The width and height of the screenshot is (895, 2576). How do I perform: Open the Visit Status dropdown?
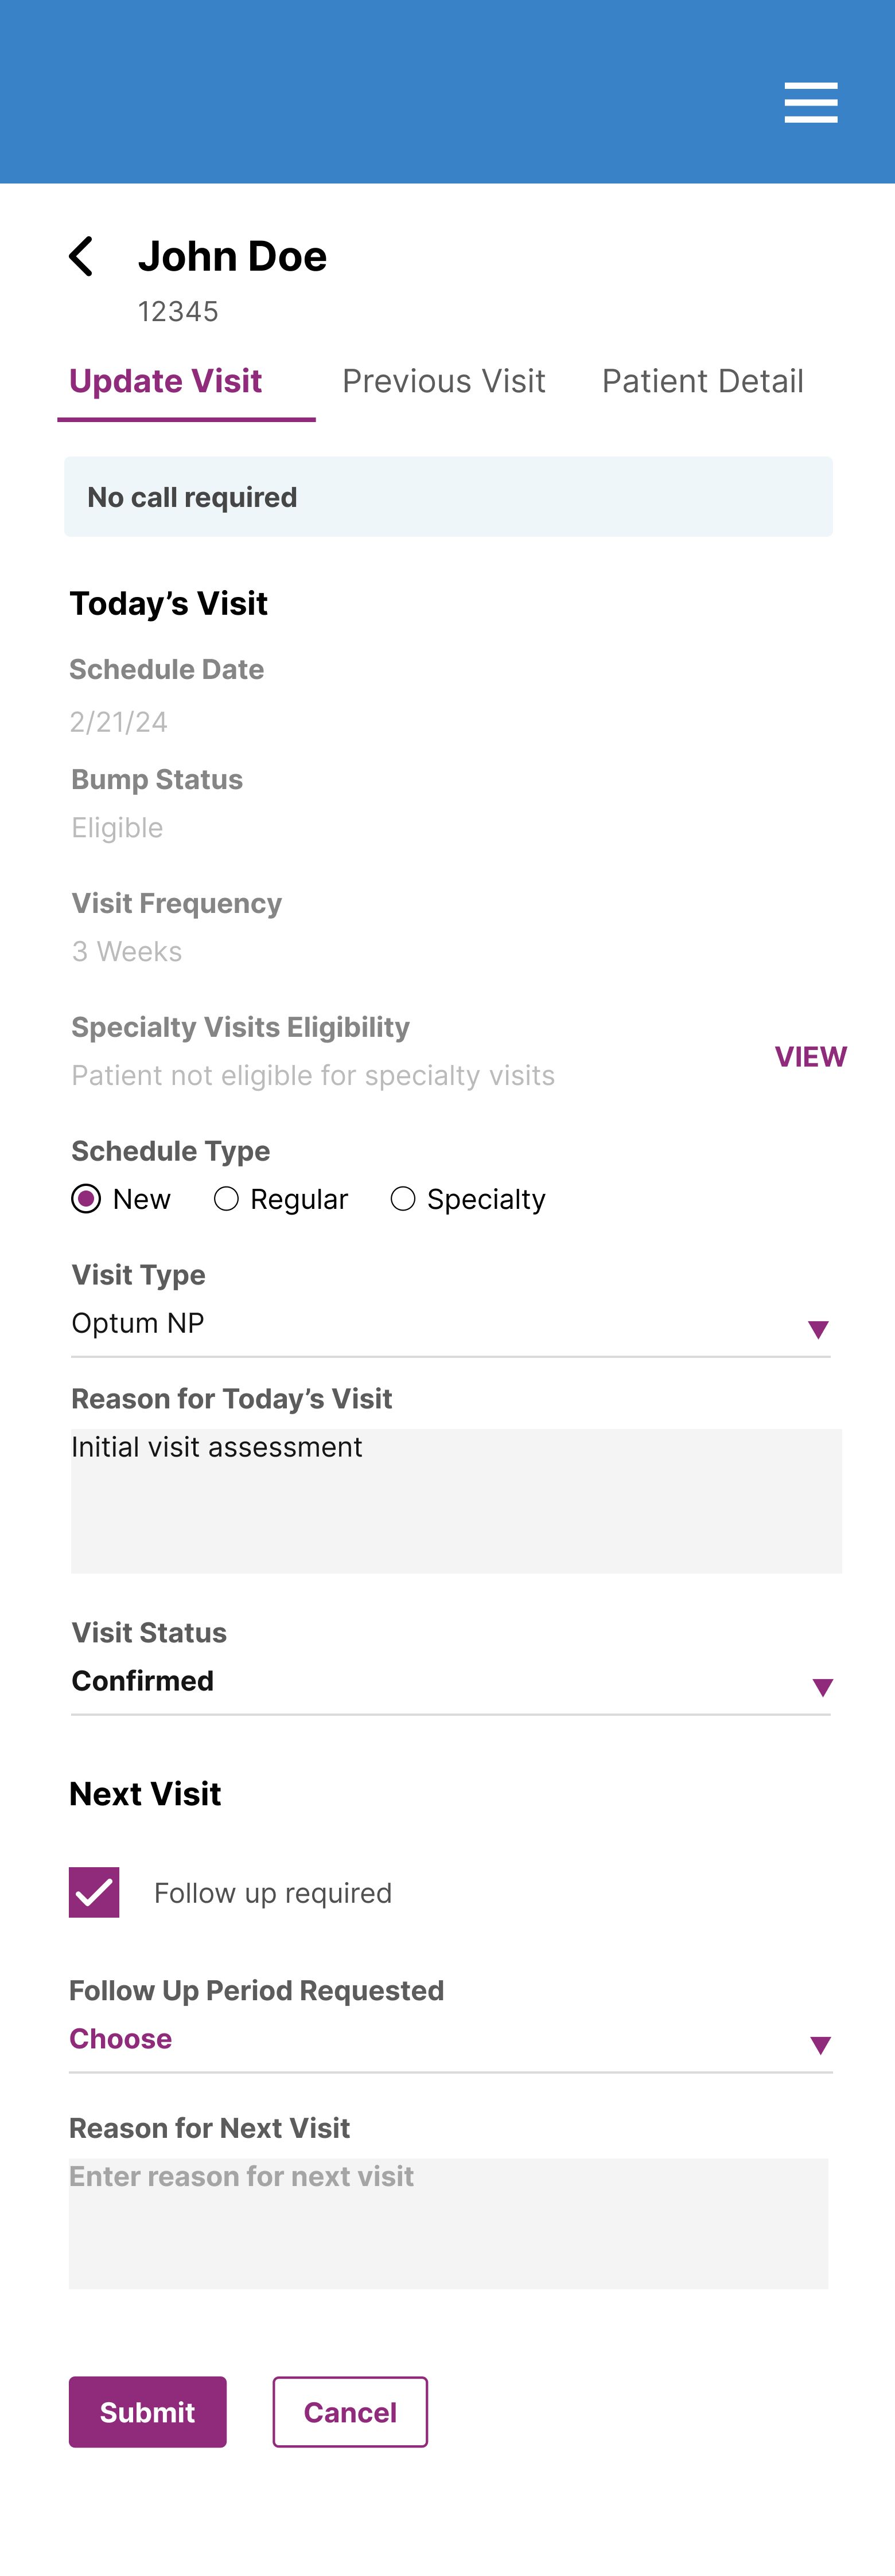[x=822, y=1687]
